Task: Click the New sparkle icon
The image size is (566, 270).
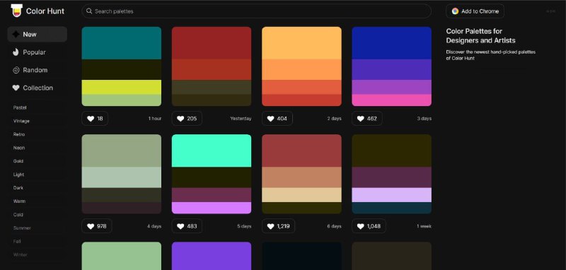Action: [x=16, y=34]
